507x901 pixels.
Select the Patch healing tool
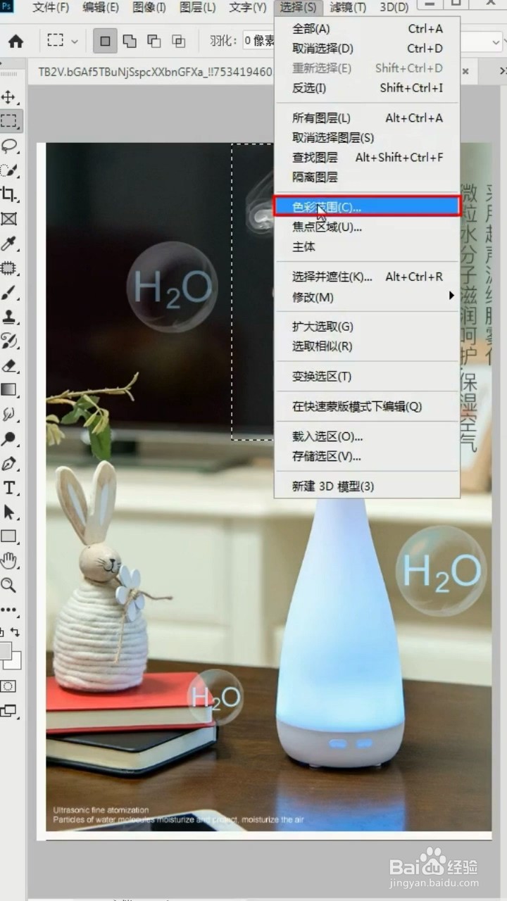coord(9,267)
